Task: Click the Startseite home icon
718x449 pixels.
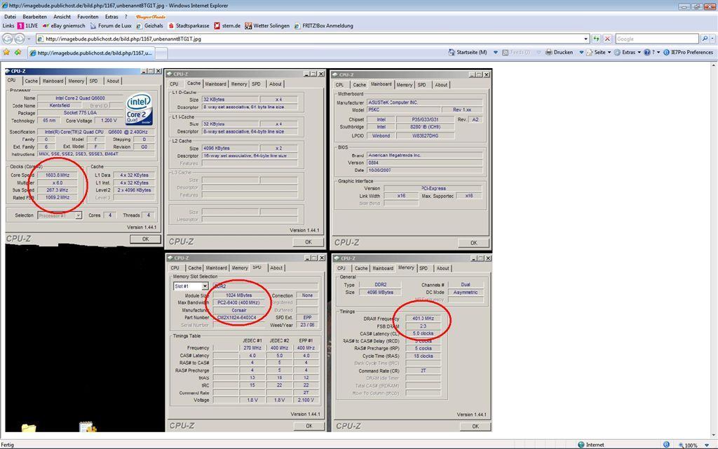Action: pyautogui.click(x=452, y=52)
